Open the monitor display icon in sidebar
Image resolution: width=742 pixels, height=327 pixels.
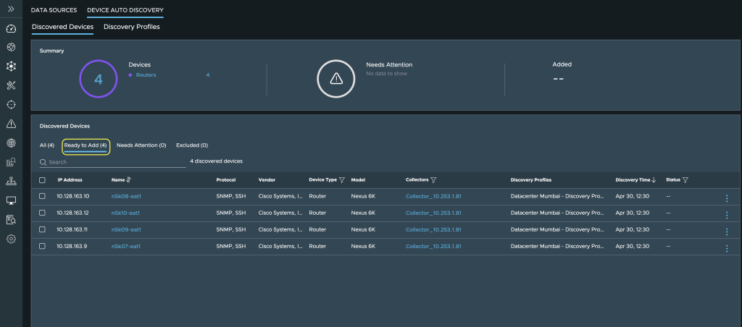coord(11,200)
